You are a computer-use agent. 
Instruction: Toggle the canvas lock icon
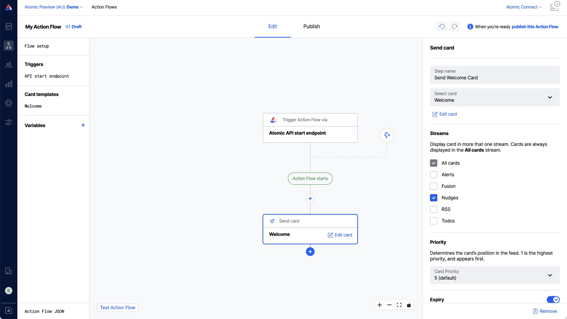409,305
